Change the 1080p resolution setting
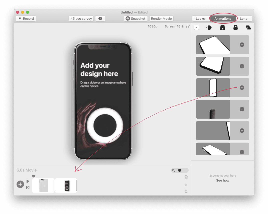The image size is (268, 214). tap(153, 26)
